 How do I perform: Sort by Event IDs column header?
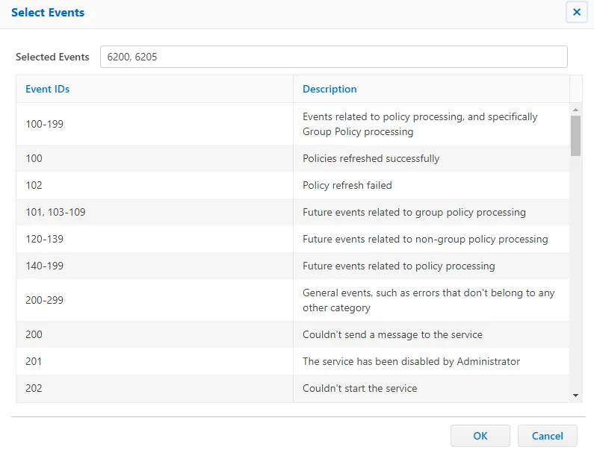(48, 89)
